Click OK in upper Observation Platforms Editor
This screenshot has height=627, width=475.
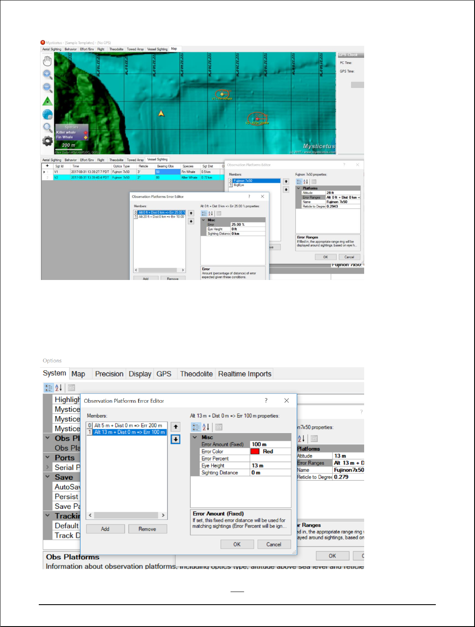325,257
